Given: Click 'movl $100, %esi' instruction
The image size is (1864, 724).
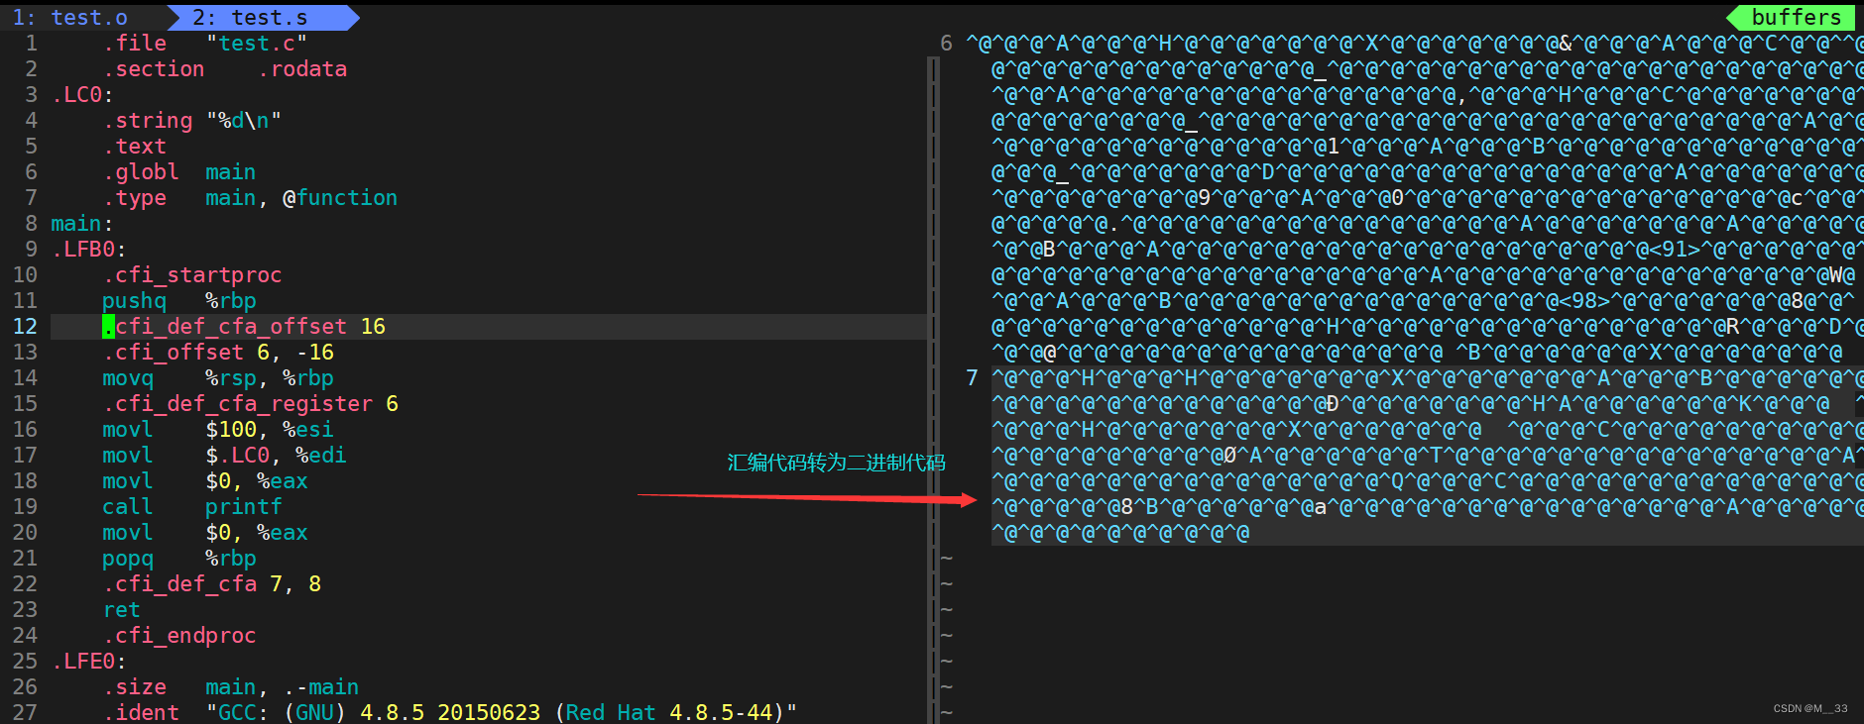Looking at the screenshot, I should point(218,430).
